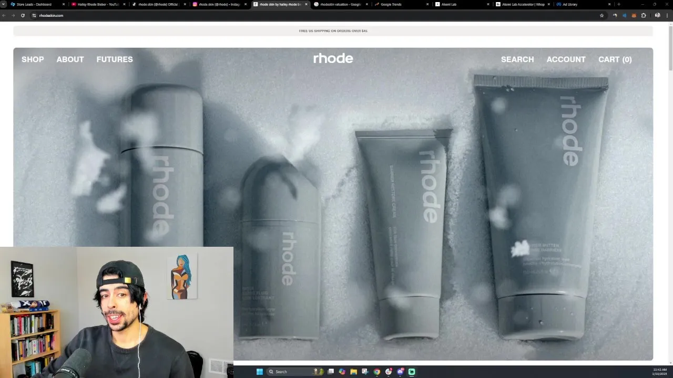Viewport: 673px width, 378px height.
Task: Bookmark this page with star icon
Action: 602,15
